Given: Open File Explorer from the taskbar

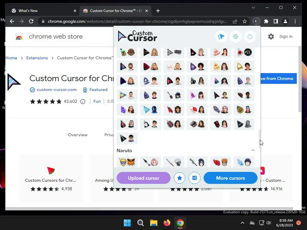Looking at the screenshot, I should (154, 223).
